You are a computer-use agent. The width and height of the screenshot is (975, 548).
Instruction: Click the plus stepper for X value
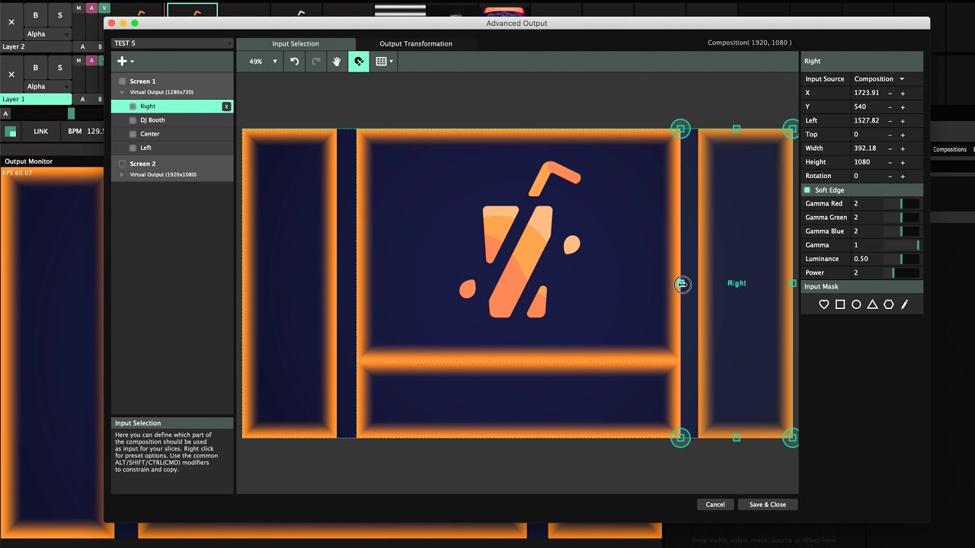[903, 94]
